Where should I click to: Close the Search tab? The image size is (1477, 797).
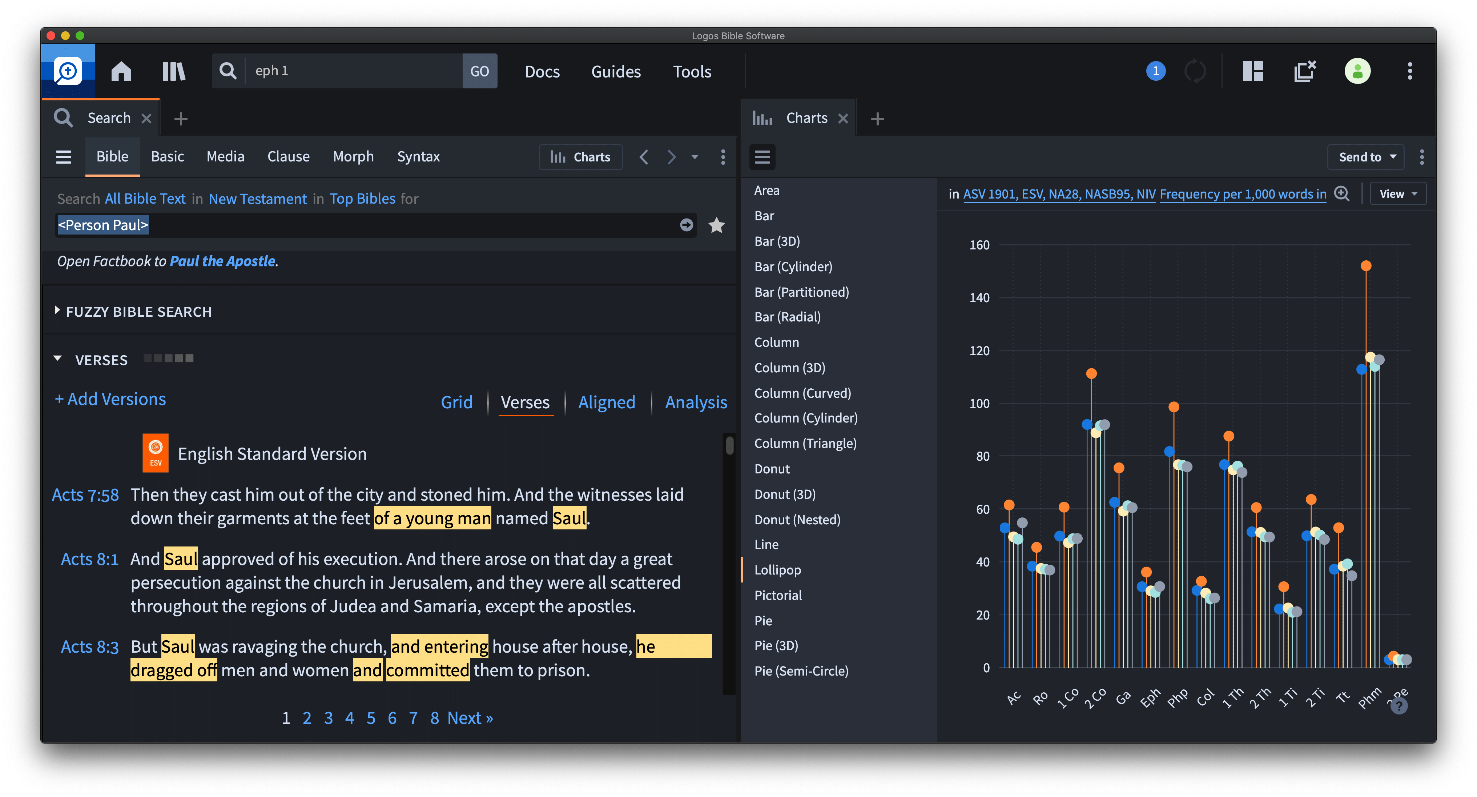click(x=146, y=118)
